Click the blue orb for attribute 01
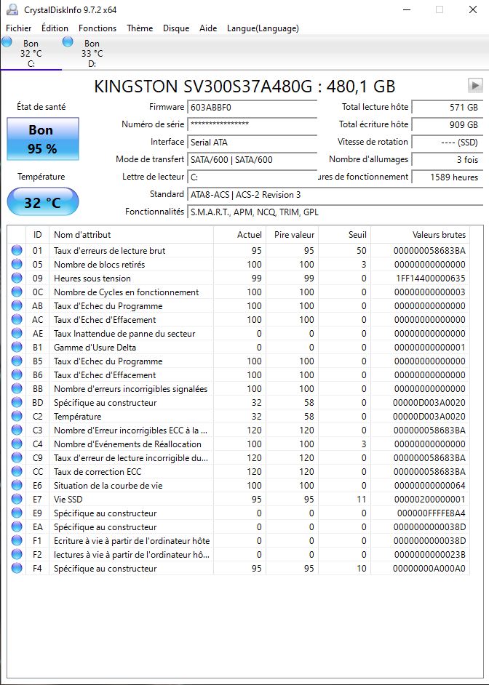The width and height of the screenshot is (489, 685). tap(17, 251)
